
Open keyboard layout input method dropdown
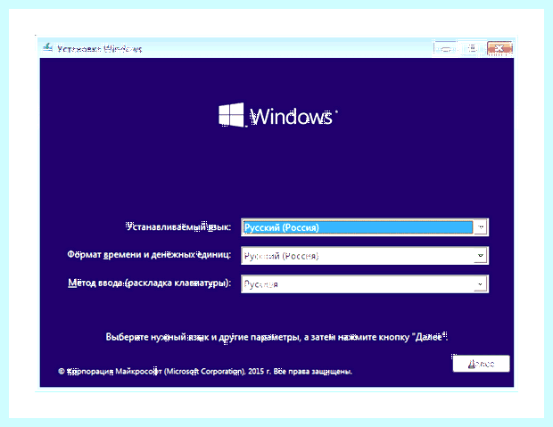(x=365, y=284)
